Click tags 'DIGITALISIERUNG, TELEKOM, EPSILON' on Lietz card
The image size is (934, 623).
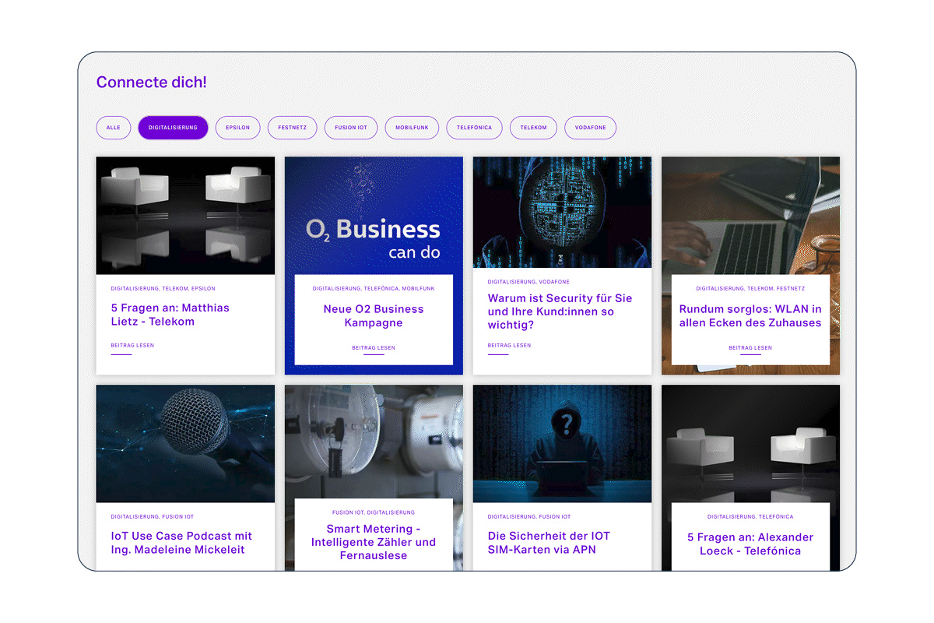[163, 288]
